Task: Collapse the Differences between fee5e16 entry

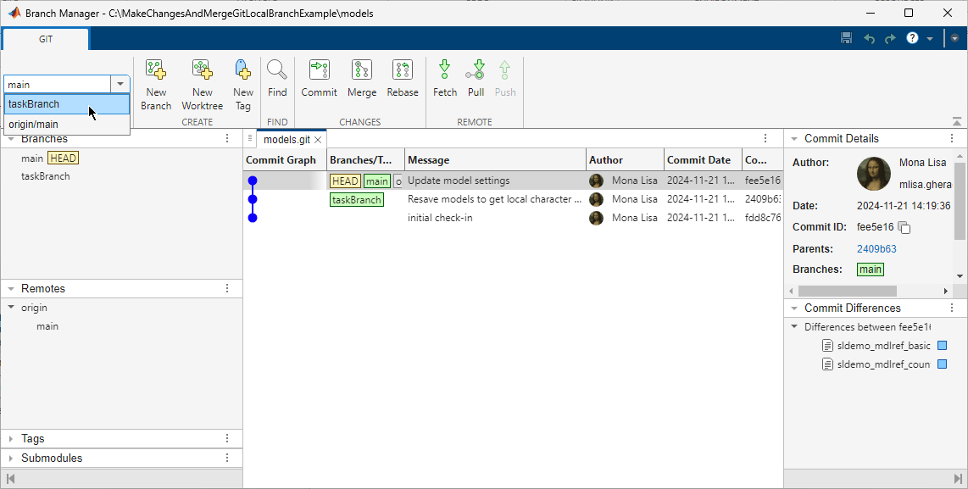Action: (x=794, y=326)
